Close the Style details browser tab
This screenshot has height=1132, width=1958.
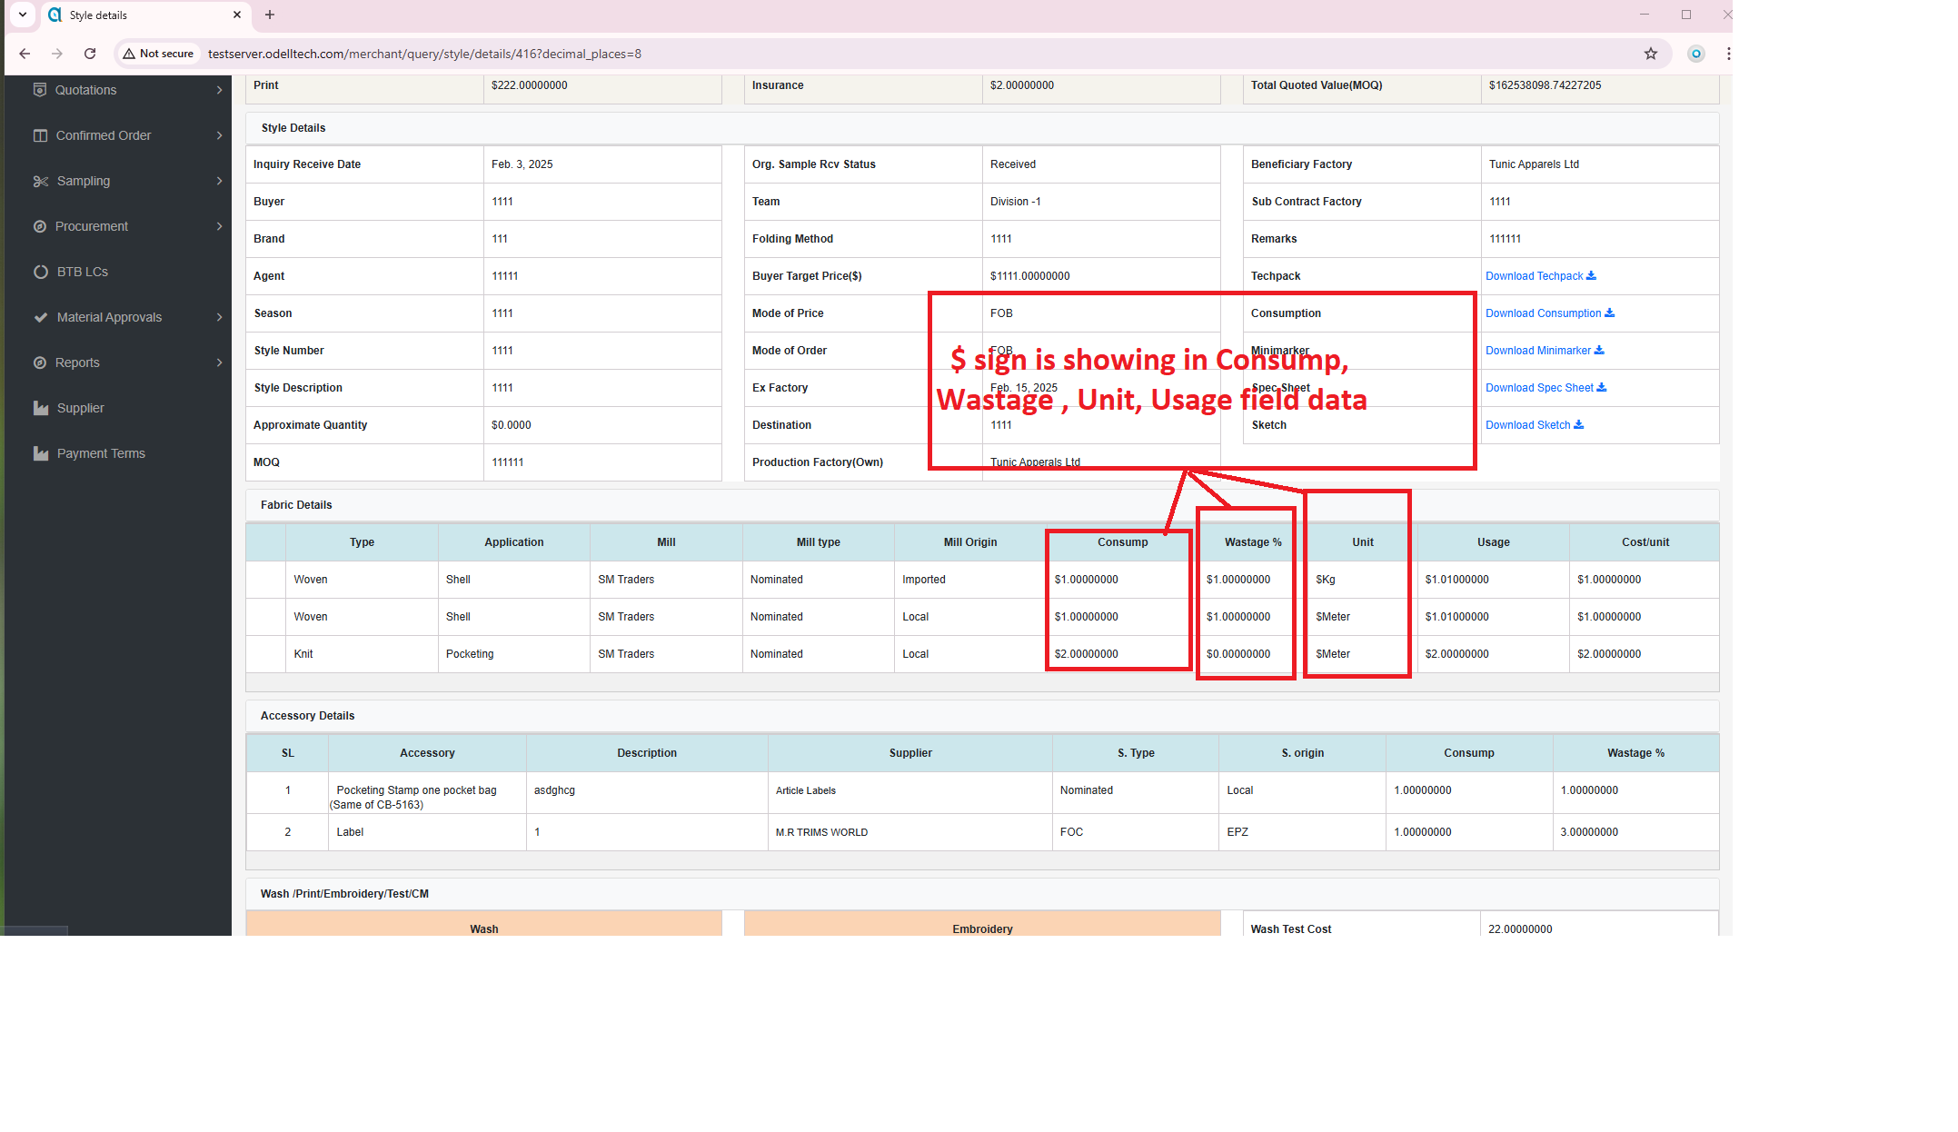(237, 15)
